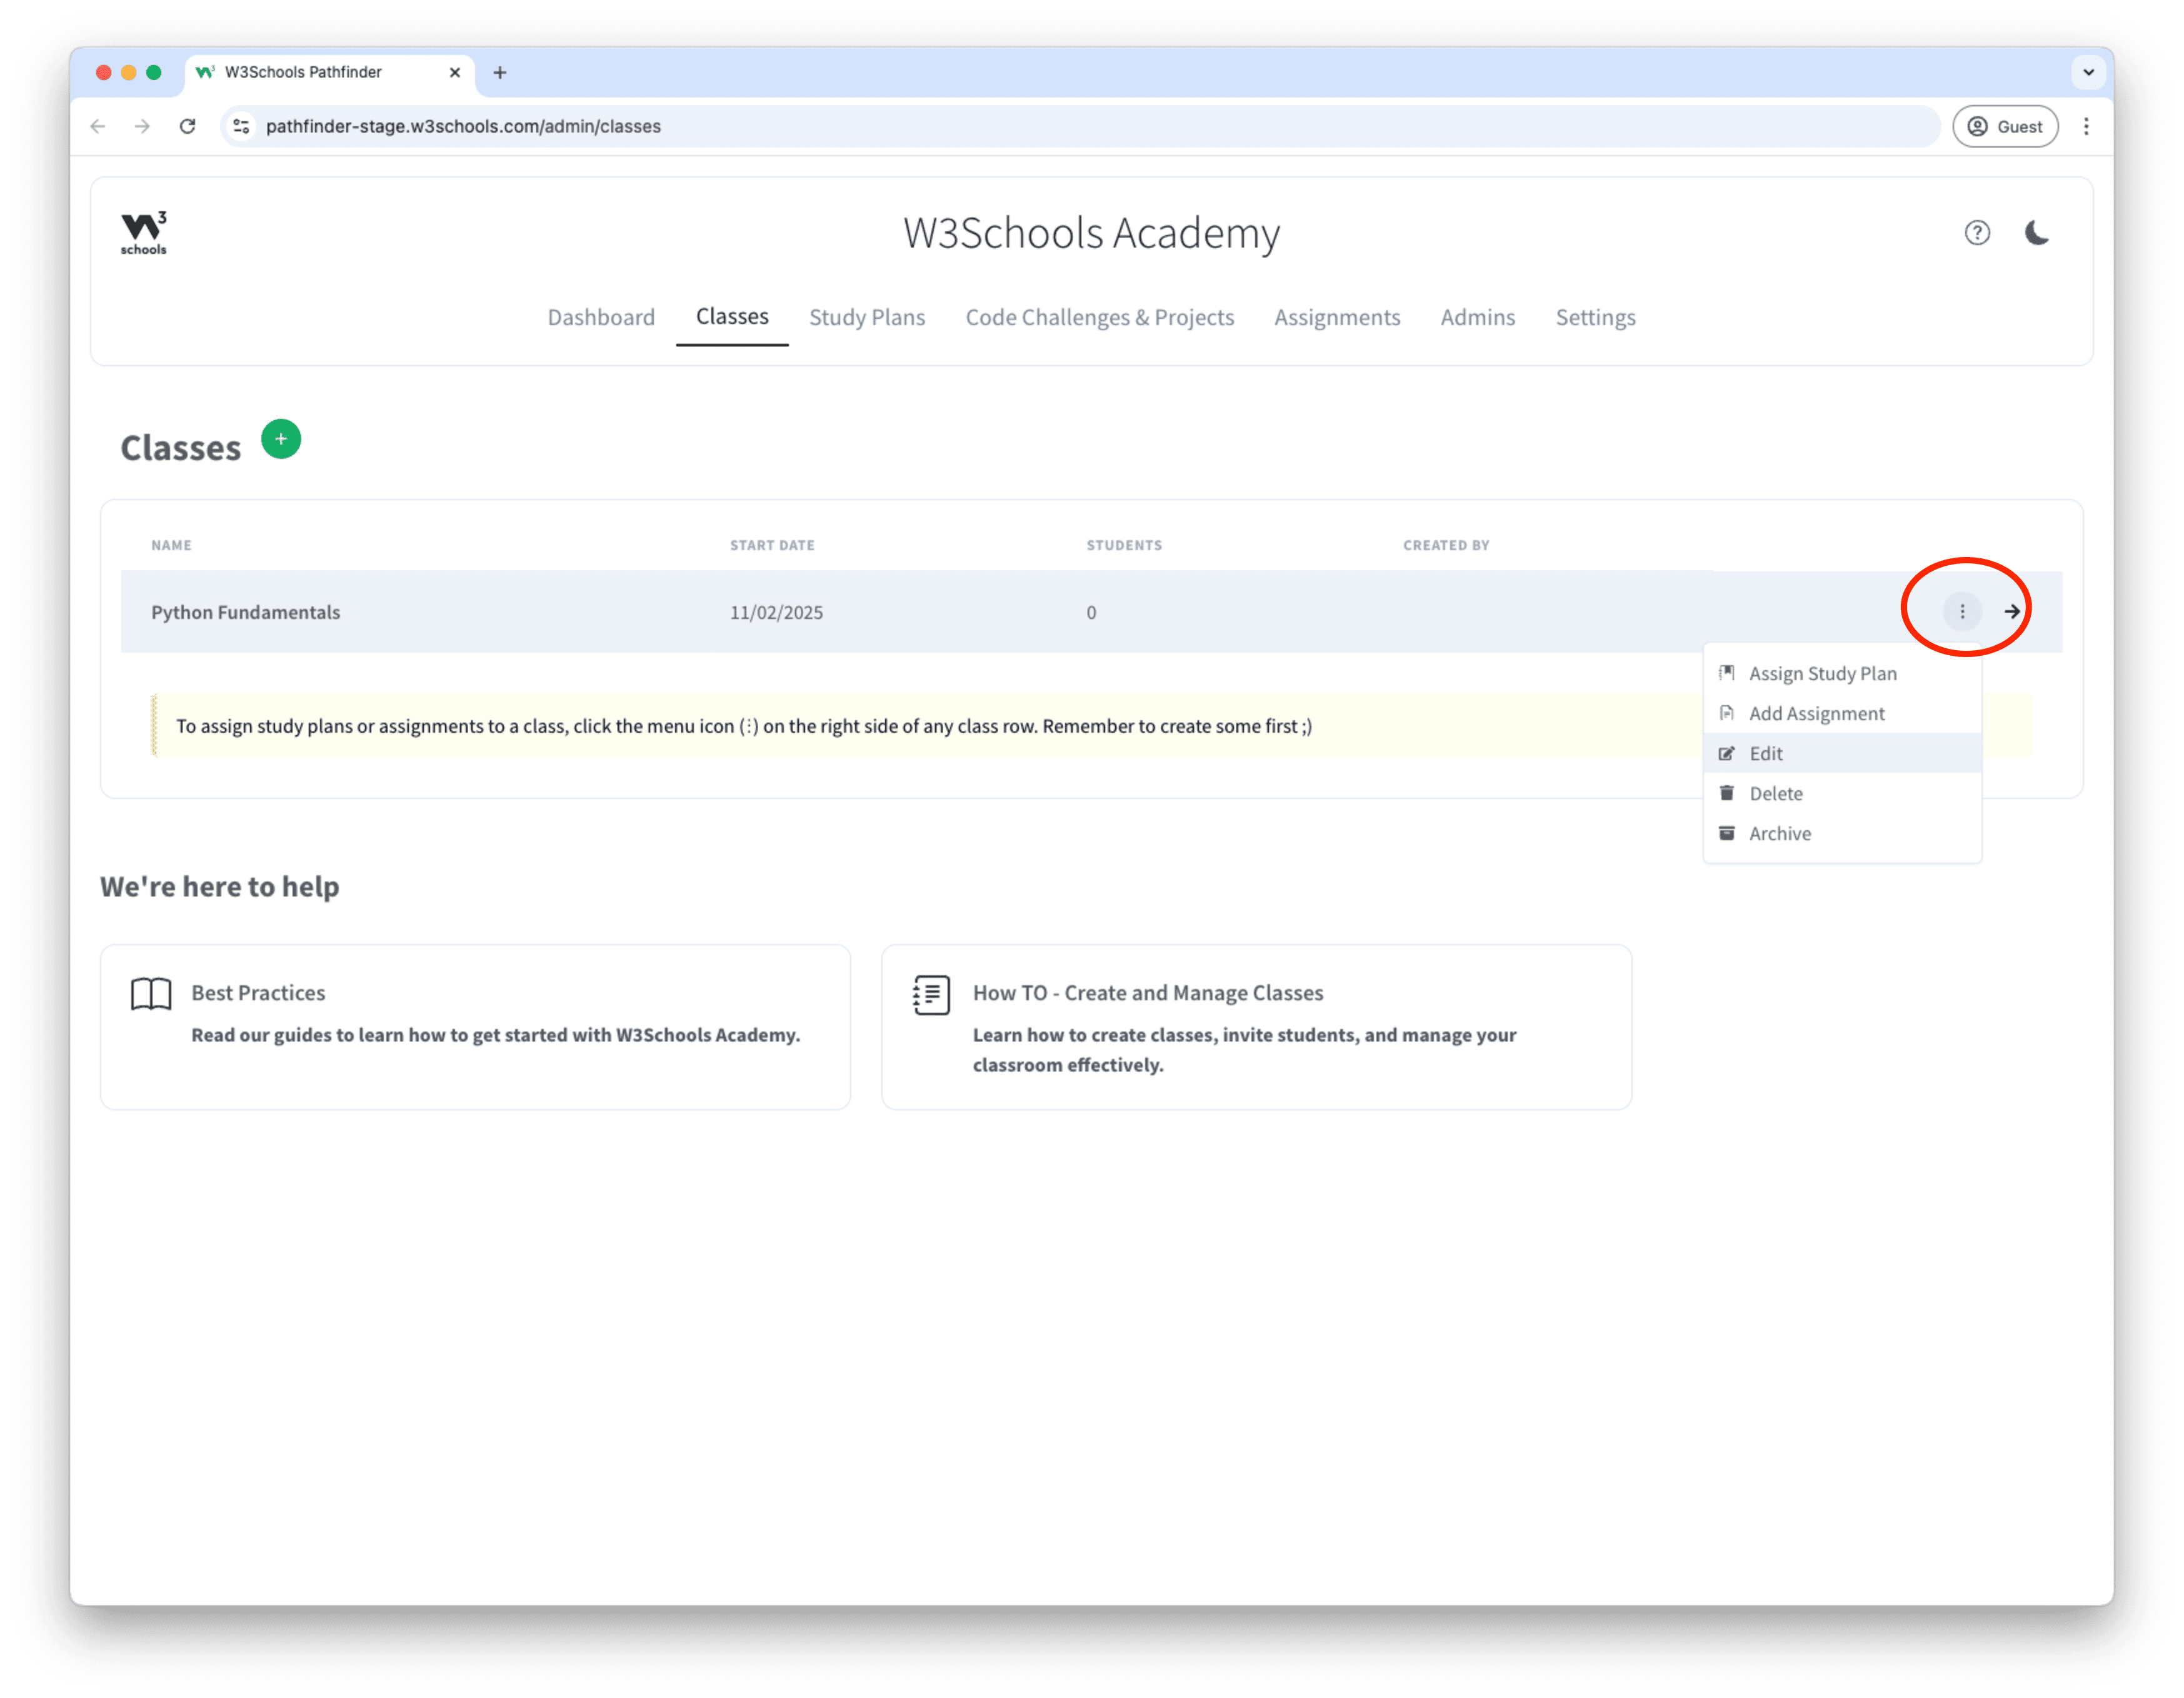The width and height of the screenshot is (2184, 1698).
Task: Click the green add class plus button
Action: click(281, 439)
